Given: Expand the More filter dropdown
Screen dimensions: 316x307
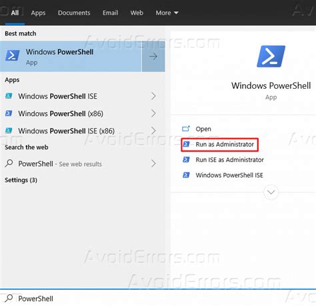Looking at the screenshot, I should pyautogui.click(x=167, y=13).
